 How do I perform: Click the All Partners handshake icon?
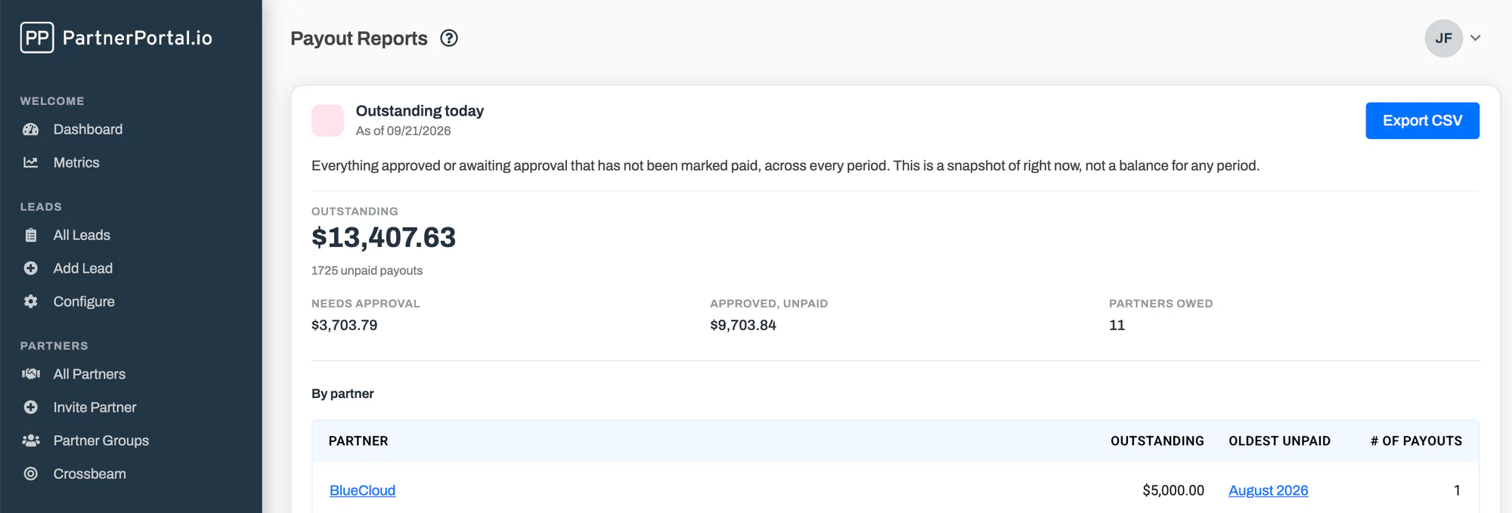31,374
